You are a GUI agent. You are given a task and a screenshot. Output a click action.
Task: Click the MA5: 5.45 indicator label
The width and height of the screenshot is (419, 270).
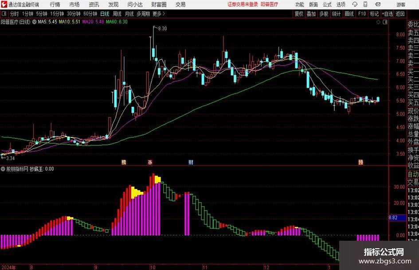pyautogui.click(x=47, y=22)
